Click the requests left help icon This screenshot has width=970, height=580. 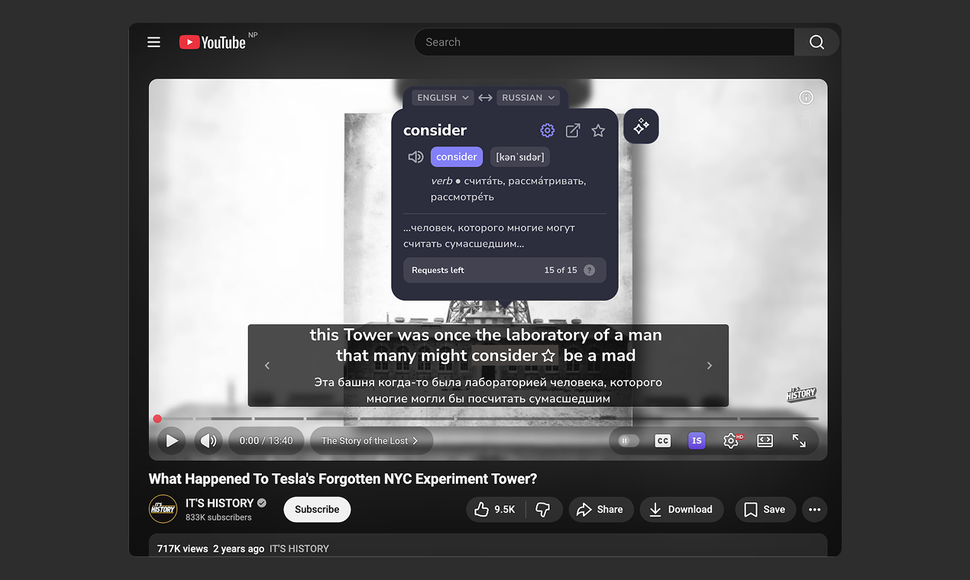[x=589, y=270]
